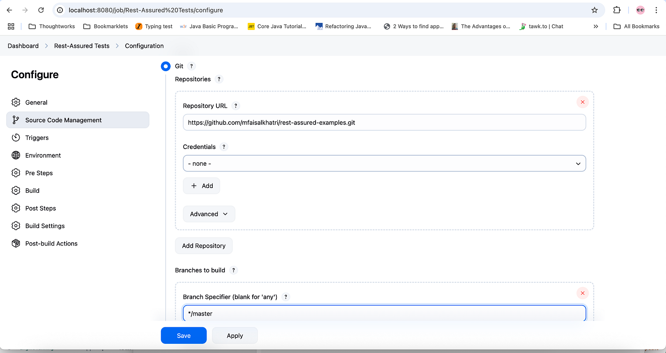The image size is (666, 353).
Task: Click the Repository URL input field
Action: 384,122
